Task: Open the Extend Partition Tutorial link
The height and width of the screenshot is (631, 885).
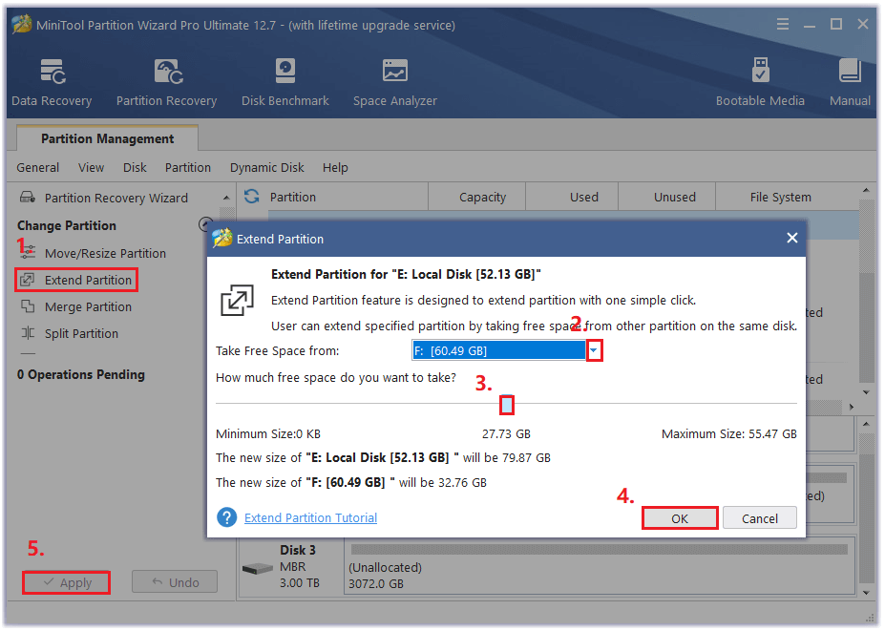Action: (x=310, y=517)
